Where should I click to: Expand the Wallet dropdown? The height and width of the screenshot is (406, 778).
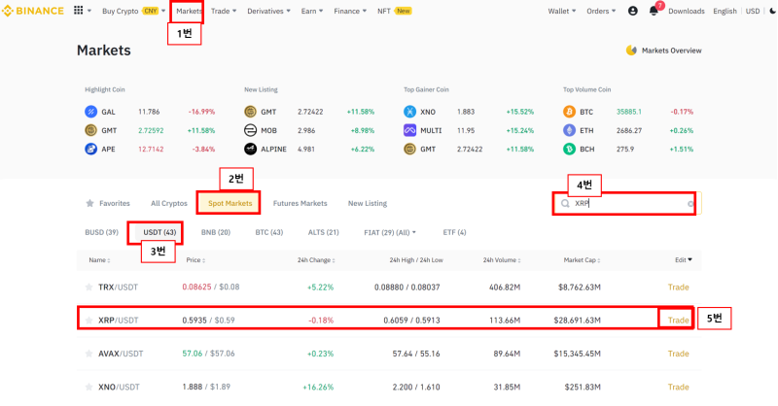click(x=562, y=11)
